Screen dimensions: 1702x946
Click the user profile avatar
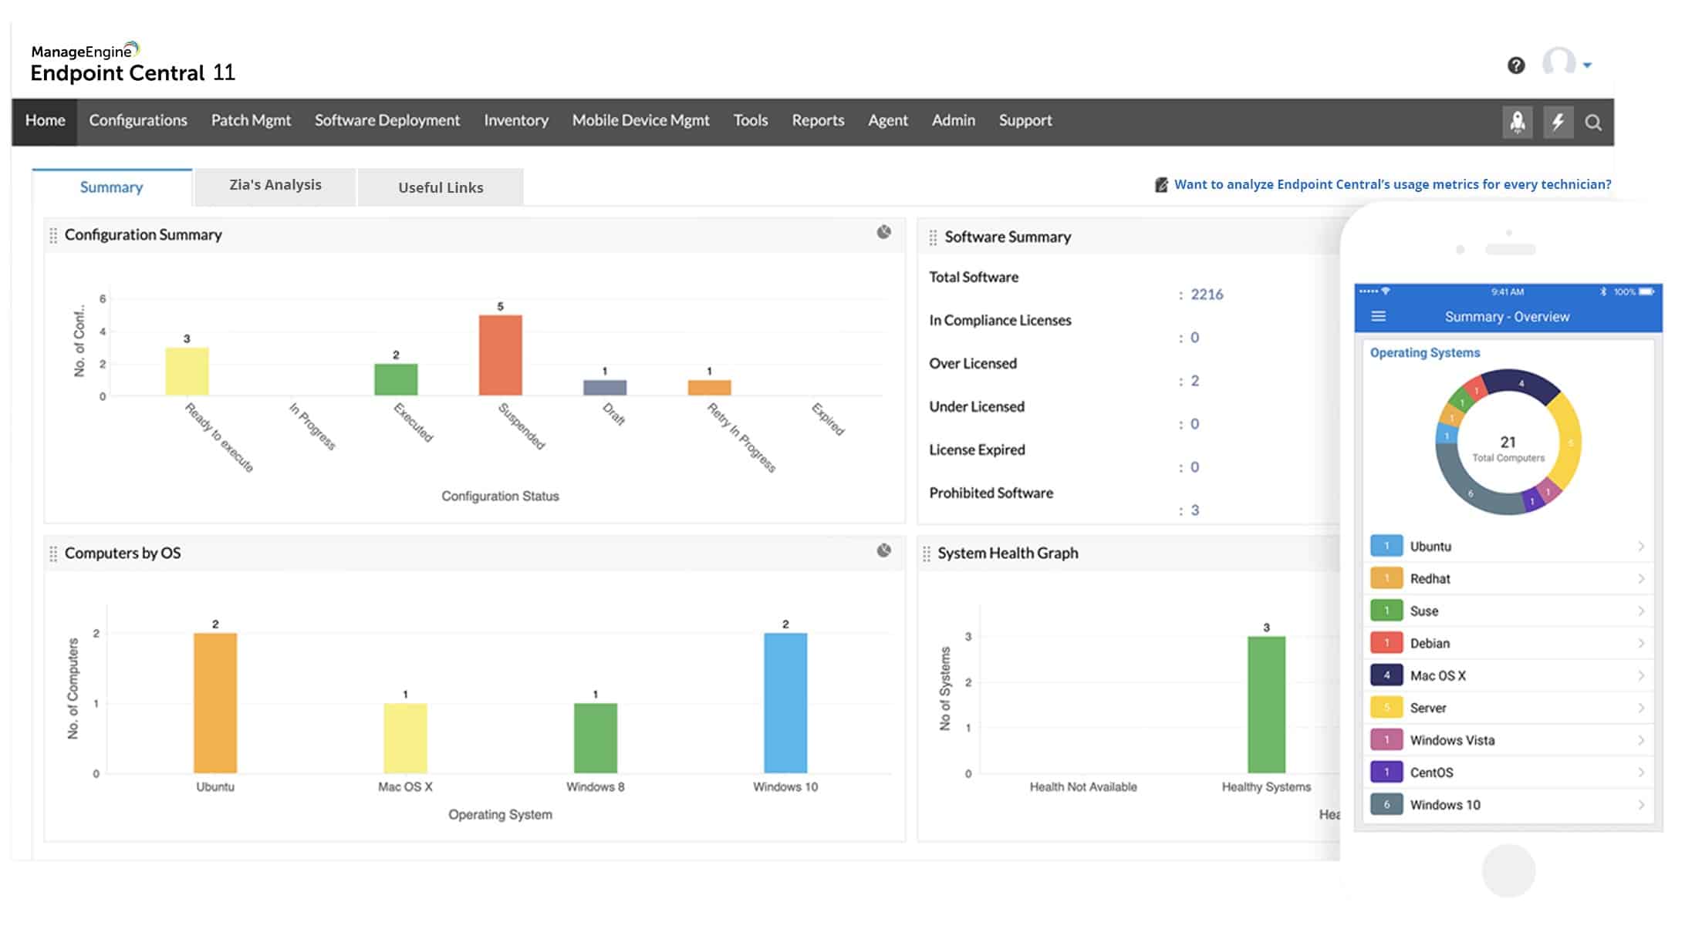(x=1559, y=62)
